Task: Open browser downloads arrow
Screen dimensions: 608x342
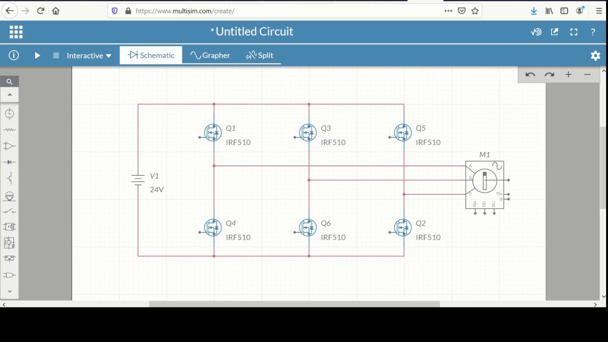Action: tap(534, 10)
